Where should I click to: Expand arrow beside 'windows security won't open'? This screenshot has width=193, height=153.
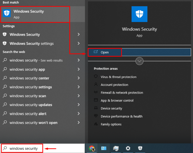[79, 122]
